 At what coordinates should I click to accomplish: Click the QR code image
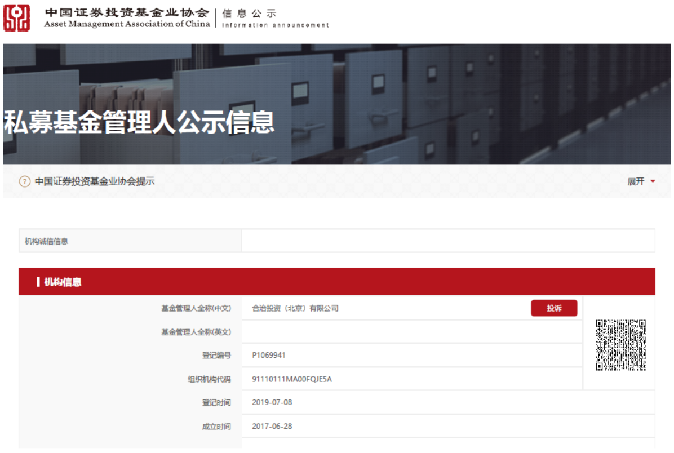(x=621, y=345)
